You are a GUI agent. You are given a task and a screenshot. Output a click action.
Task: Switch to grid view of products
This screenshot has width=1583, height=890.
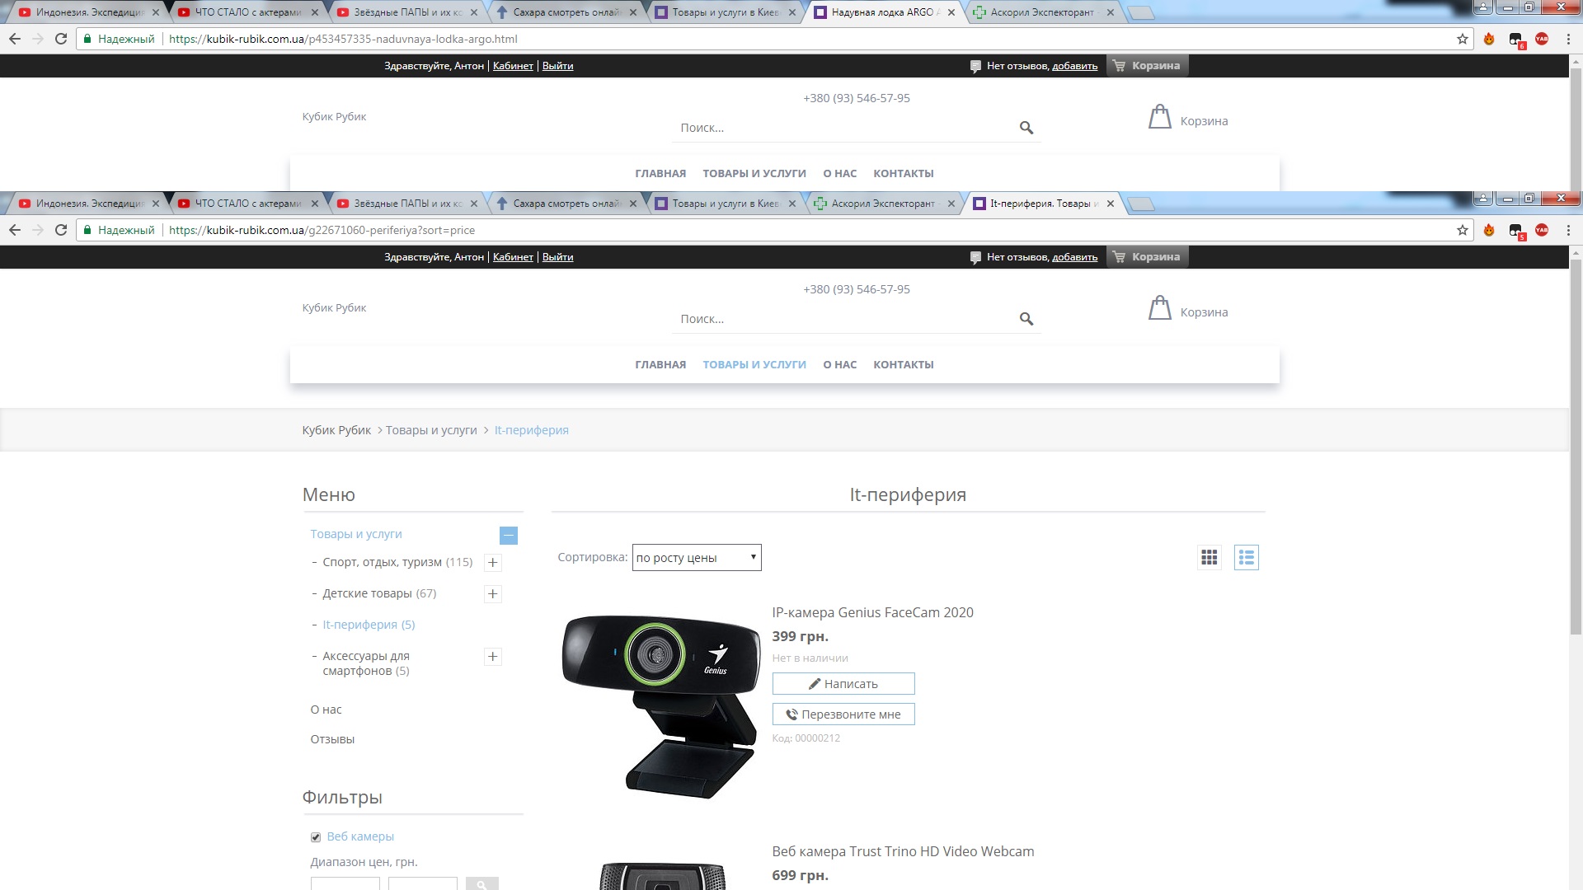1210,558
